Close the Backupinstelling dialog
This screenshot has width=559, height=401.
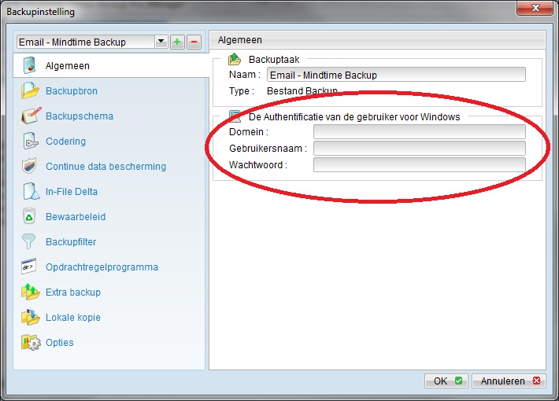[x=535, y=8]
